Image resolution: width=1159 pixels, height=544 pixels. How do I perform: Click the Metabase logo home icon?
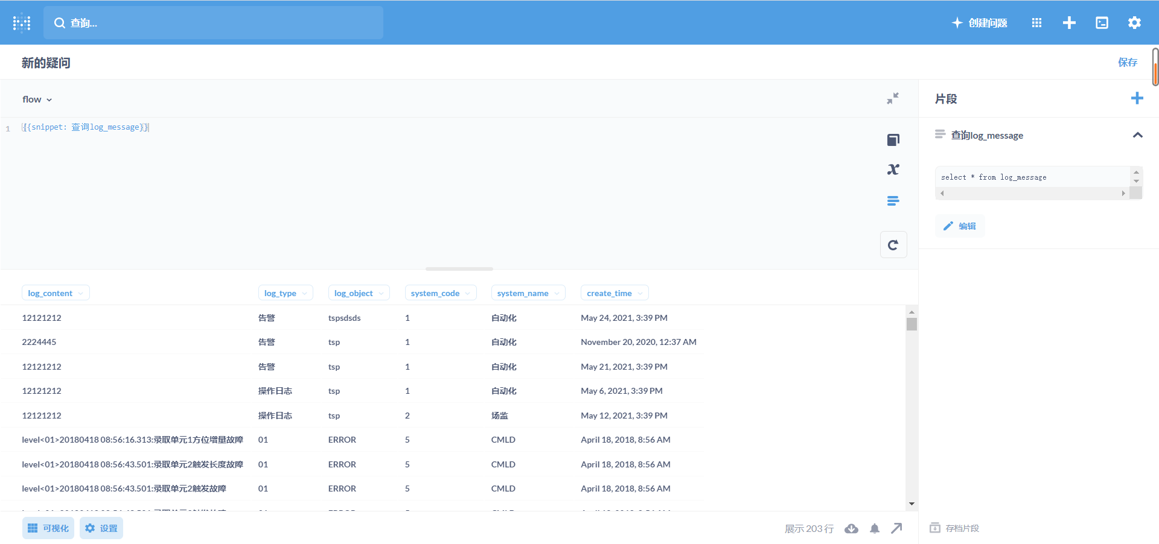22,23
